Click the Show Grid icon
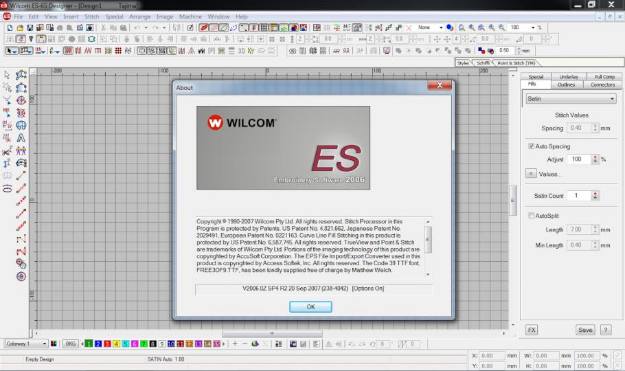Image resolution: width=625 pixels, height=371 pixels. [264, 27]
